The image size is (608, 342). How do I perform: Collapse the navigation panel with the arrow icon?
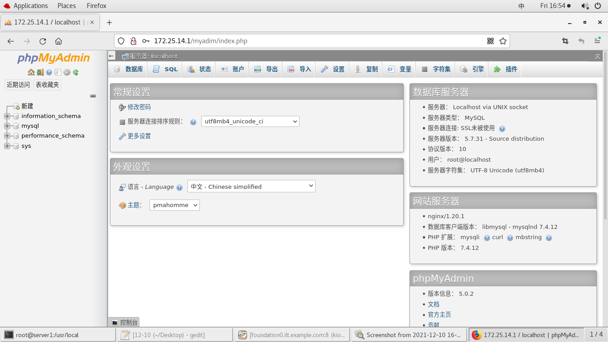[x=111, y=56]
